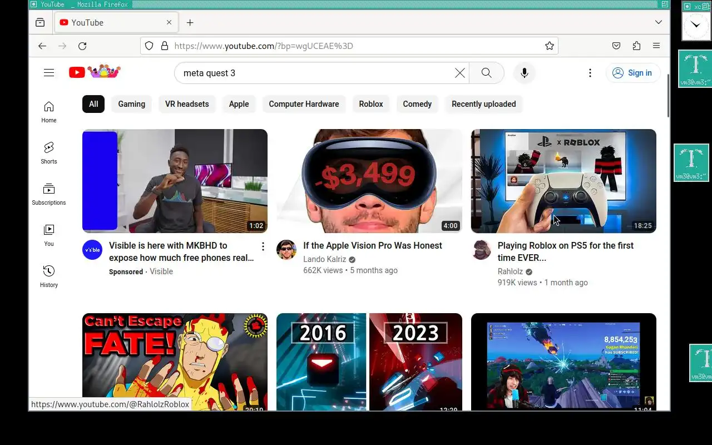This screenshot has width=712, height=445.
Task: Click Lando Kalriz channel avatar
Action: [x=286, y=250]
